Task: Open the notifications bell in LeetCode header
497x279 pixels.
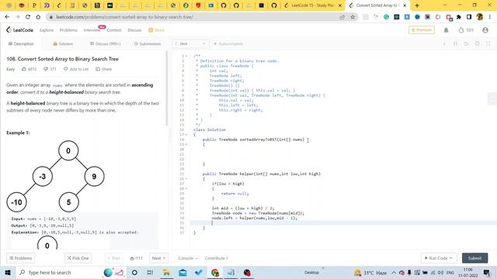Action: (x=446, y=30)
